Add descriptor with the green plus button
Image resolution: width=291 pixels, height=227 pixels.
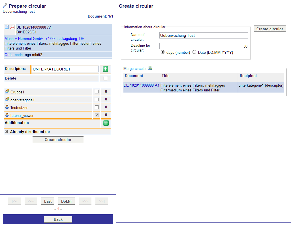(105, 69)
